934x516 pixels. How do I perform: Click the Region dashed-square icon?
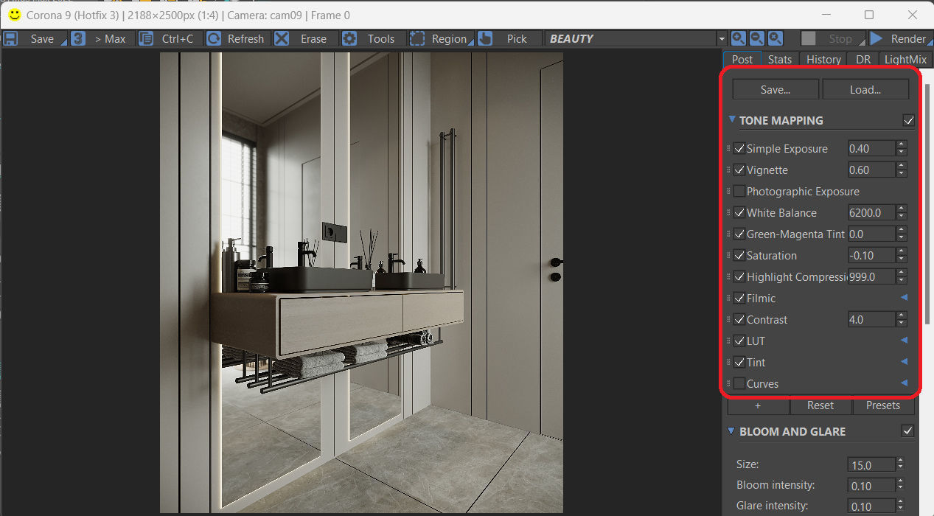click(417, 39)
